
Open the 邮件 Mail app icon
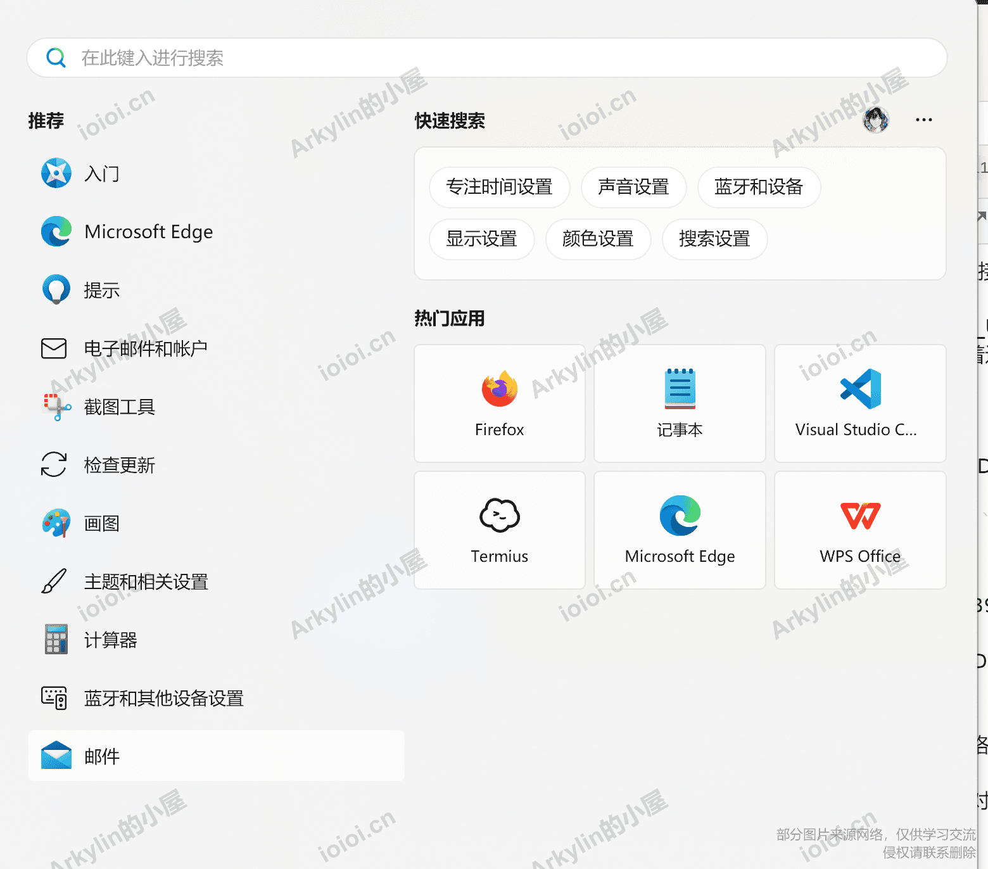(56, 756)
